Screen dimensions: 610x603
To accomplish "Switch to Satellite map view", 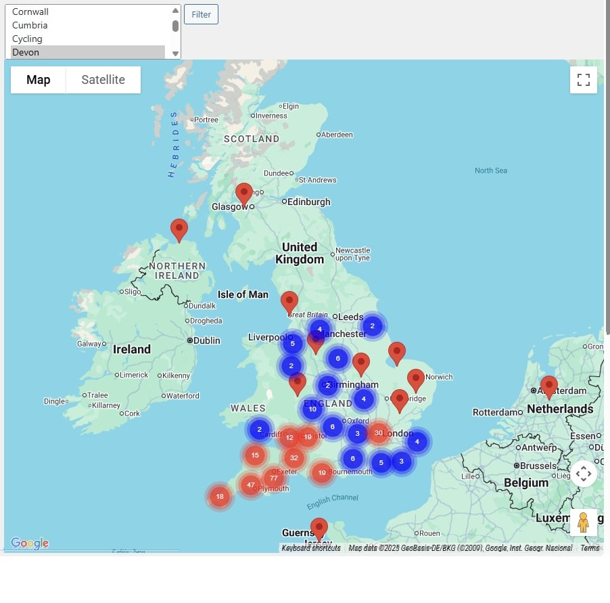I will click(x=103, y=80).
